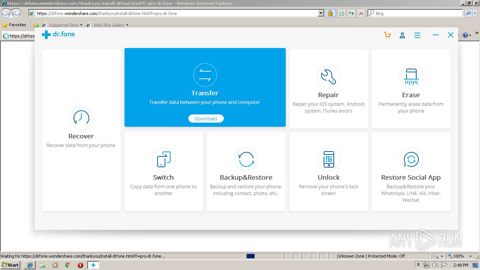
Task: Click the Erase shredder icon
Action: tap(411, 77)
